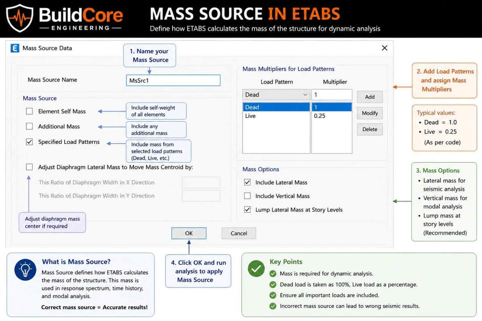Click the 'Multiplier' column header

[x=335, y=82]
